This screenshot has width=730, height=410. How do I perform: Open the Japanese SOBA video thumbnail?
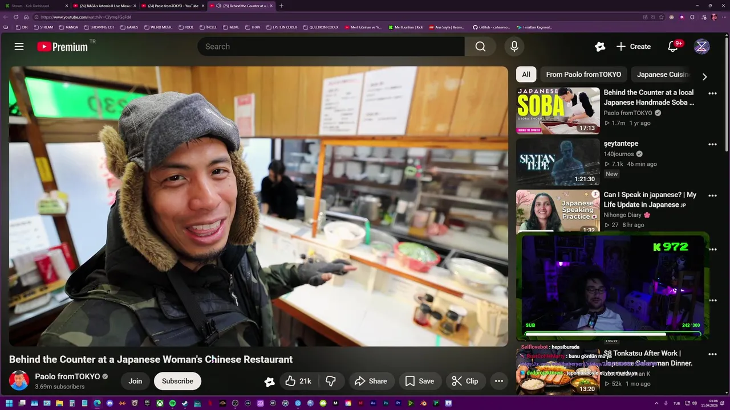coord(558,110)
